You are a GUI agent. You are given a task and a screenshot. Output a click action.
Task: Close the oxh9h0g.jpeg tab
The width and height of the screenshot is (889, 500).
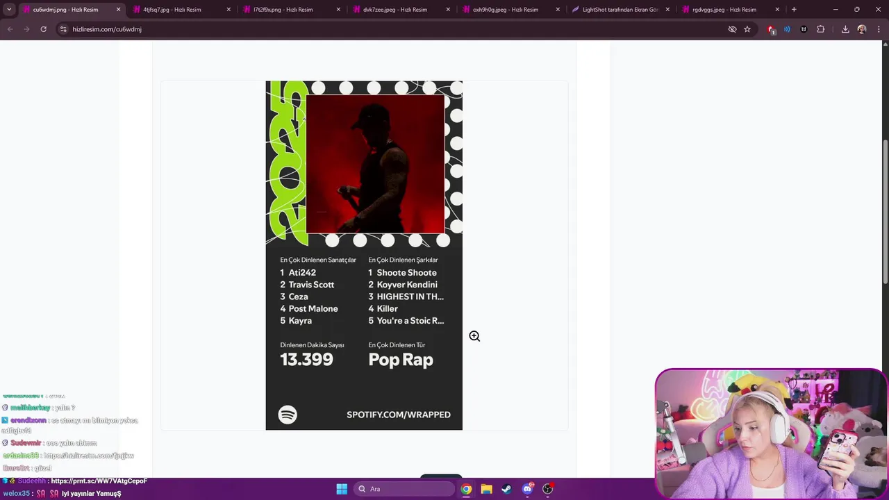pyautogui.click(x=558, y=10)
